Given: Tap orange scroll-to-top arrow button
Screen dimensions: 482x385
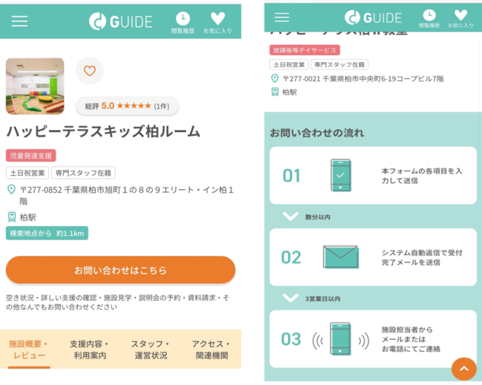Looking at the screenshot, I should [464, 369].
